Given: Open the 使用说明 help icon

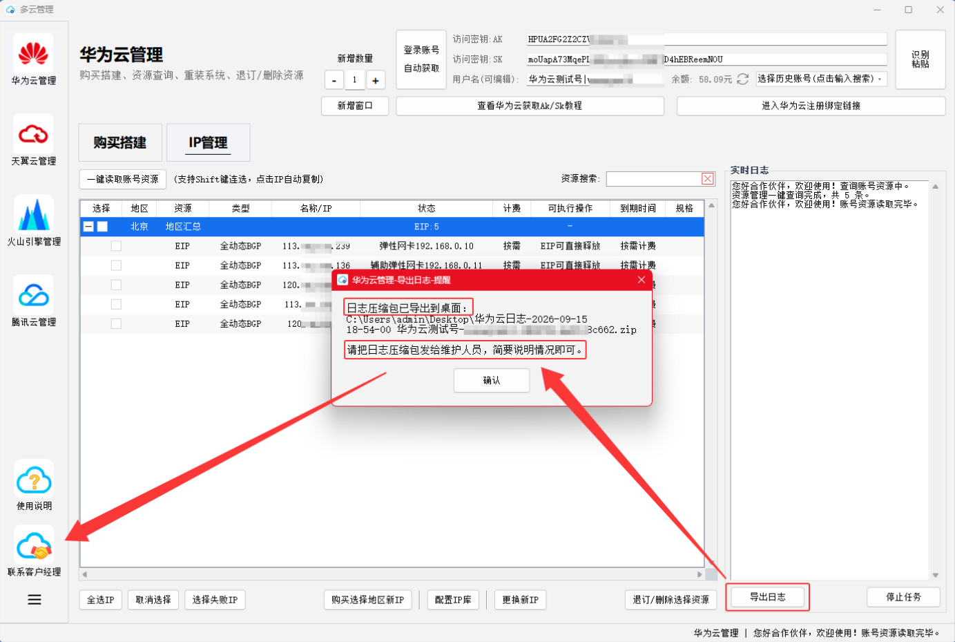Looking at the screenshot, I should point(34,486).
